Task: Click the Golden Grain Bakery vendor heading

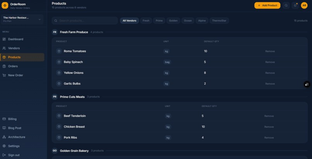Action: 74,151
